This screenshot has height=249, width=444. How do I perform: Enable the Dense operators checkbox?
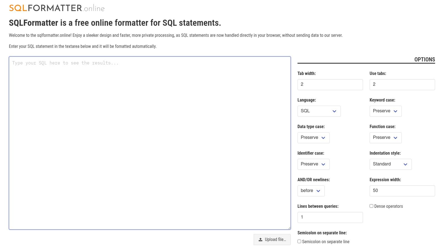click(371, 206)
